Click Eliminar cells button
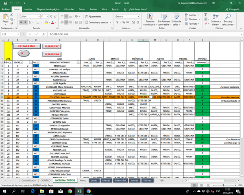 point(192,19)
